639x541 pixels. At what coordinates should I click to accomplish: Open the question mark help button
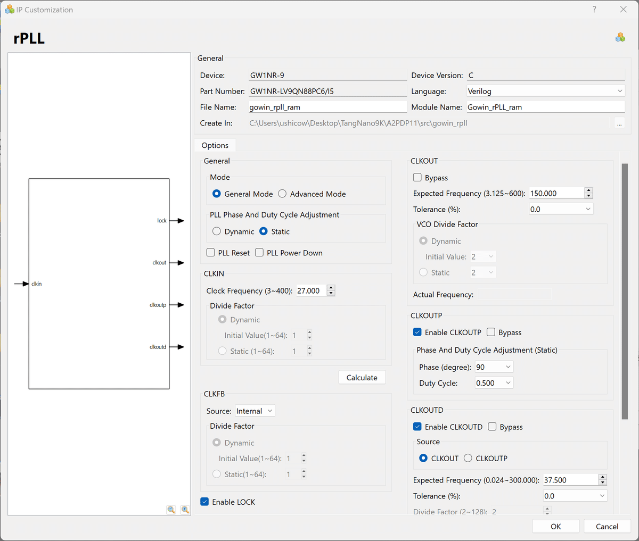pyautogui.click(x=594, y=10)
